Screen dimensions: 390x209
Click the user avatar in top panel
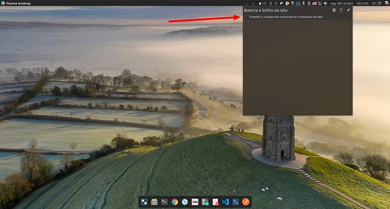(x=387, y=3)
